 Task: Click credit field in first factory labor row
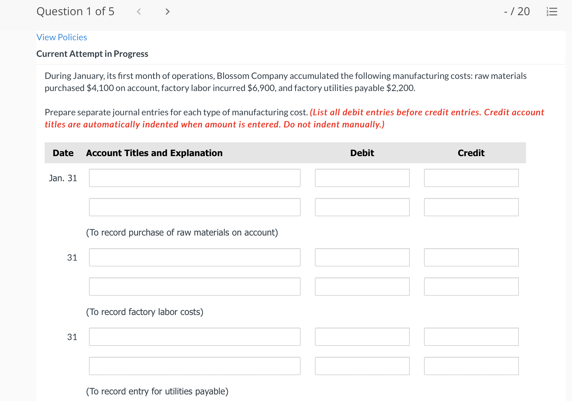[471, 257]
